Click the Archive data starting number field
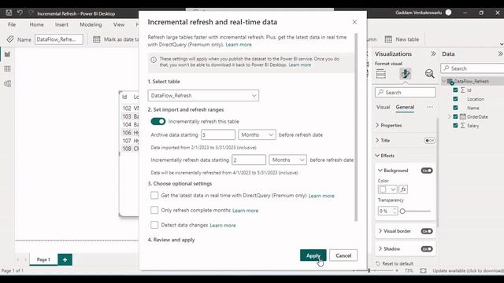Screen dimensions: 504x283 tap(218, 134)
